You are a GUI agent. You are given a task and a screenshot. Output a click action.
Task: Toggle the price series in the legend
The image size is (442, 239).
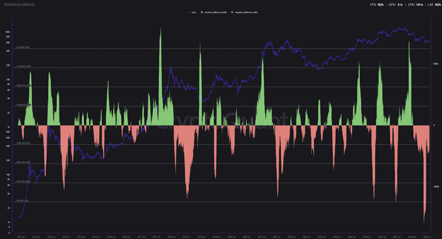click(191, 12)
